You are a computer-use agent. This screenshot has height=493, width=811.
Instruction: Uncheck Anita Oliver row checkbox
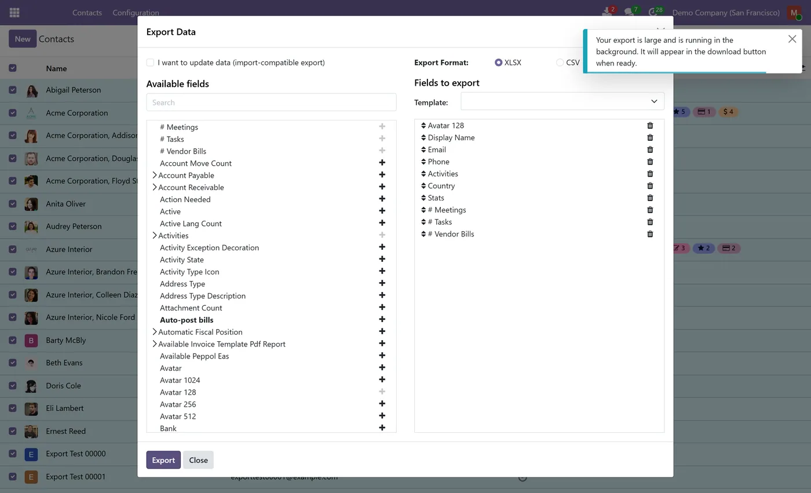13,203
